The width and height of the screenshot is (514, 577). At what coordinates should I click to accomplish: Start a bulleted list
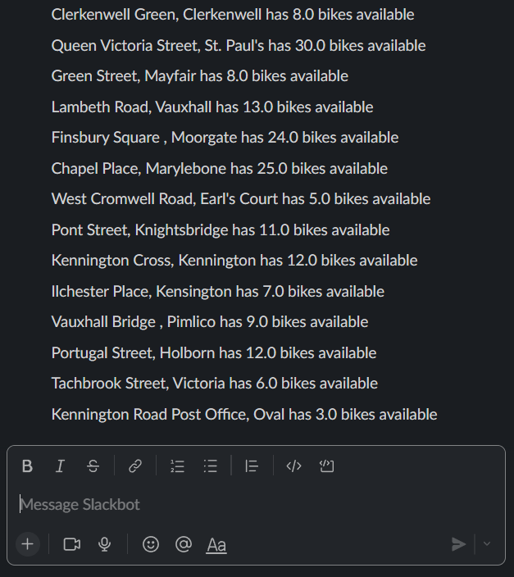(210, 466)
